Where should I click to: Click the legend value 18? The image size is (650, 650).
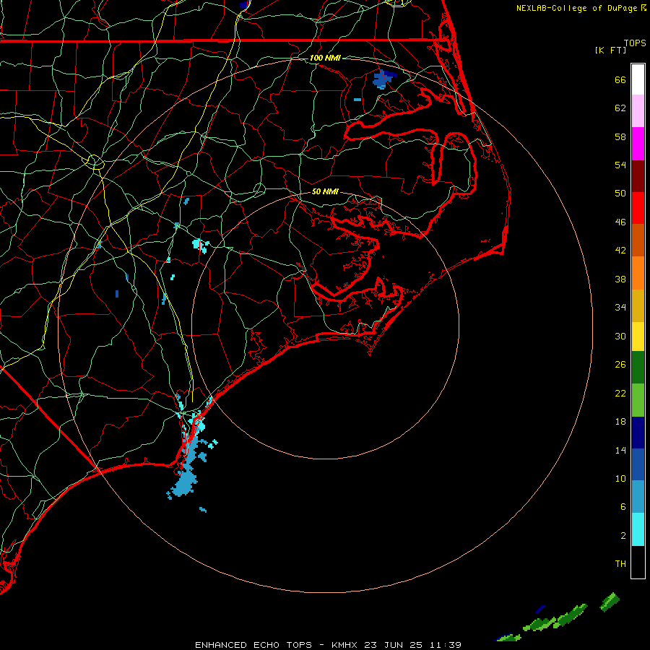click(620, 422)
